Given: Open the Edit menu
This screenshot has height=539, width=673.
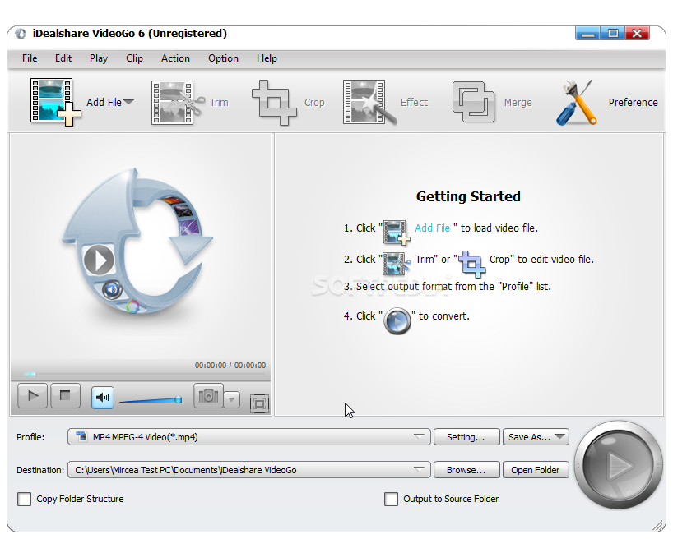Looking at the screenshot, I should click(63, 58).
